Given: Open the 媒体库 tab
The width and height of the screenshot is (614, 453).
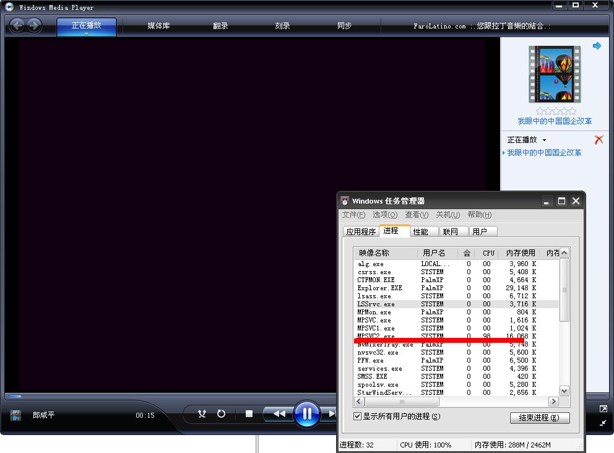Looking at the screenshot, I should pyautogui.click(x=158, y=26).
